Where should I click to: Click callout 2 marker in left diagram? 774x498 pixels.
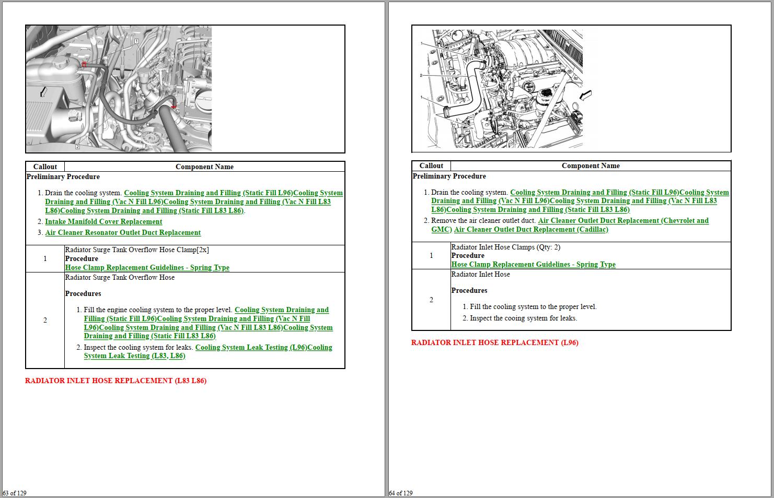[77, 147]
